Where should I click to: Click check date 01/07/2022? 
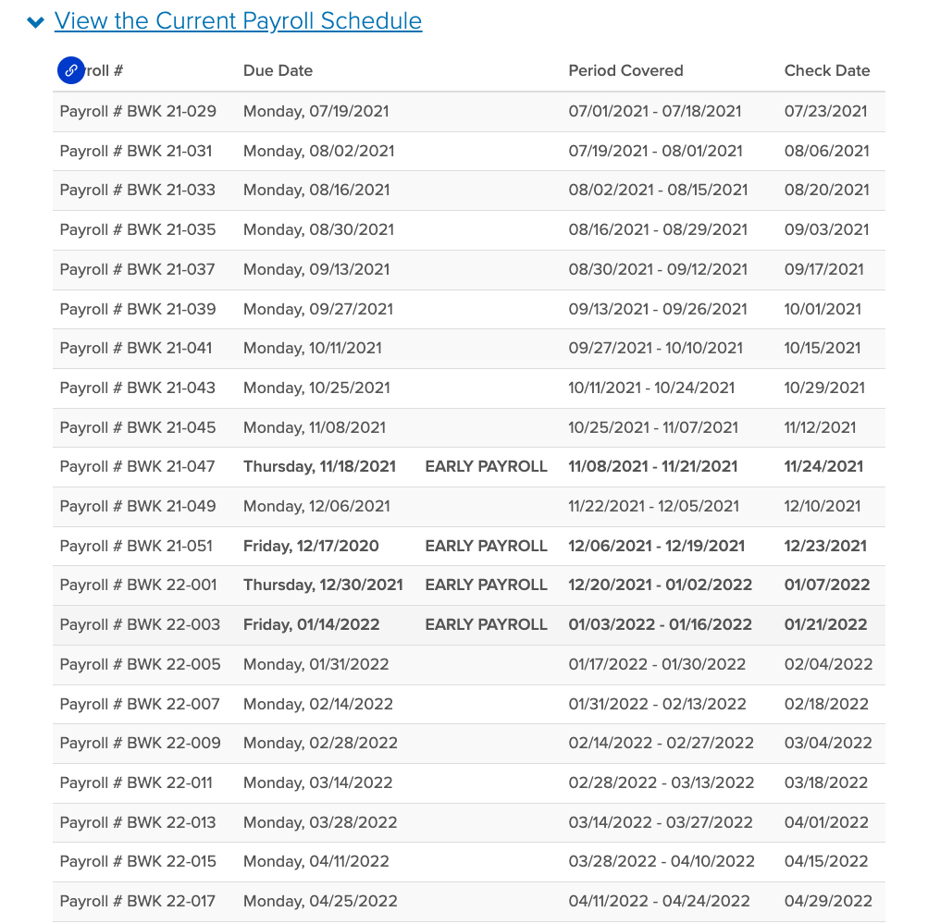pos(827,585)
